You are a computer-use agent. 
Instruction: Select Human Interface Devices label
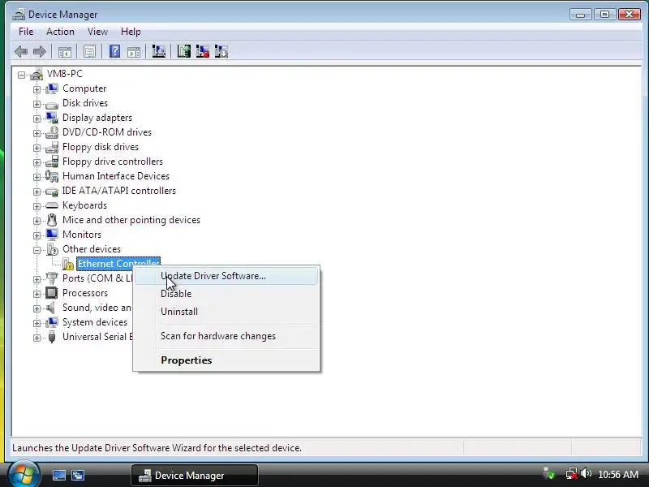pyautogui.click(x=116, y=176)
